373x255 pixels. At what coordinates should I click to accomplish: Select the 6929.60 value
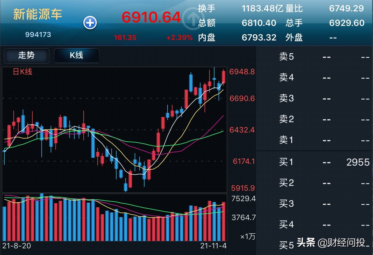click(347, 23)
